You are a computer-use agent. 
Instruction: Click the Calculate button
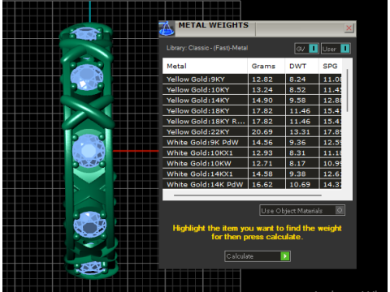point(258,256)
